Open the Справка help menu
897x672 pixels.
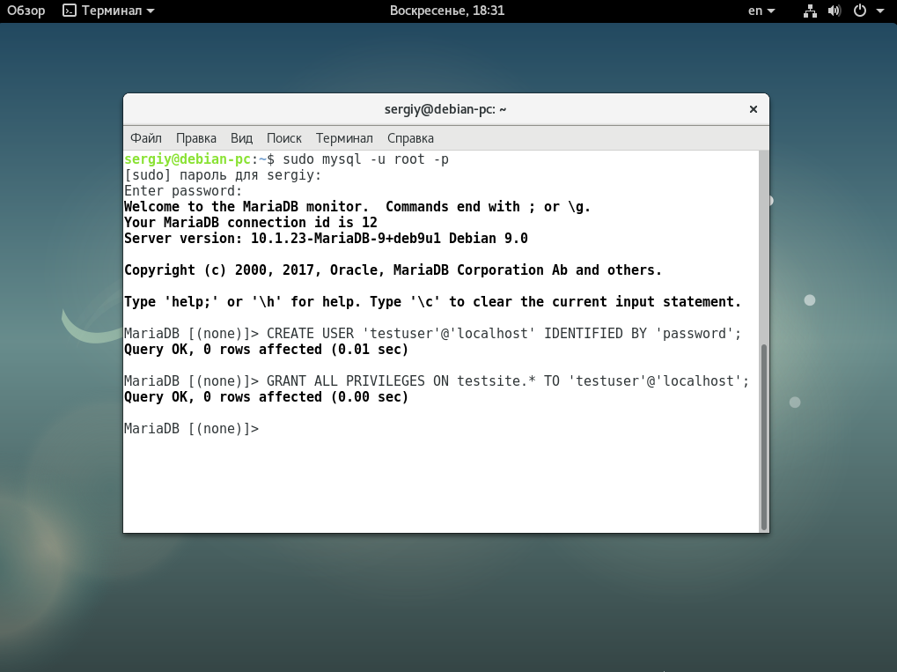pos(410,138)
